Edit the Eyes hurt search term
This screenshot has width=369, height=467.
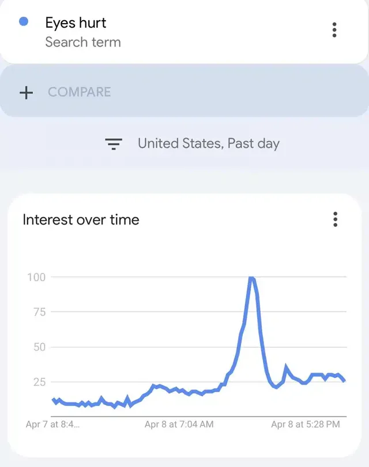coord(76,23)
